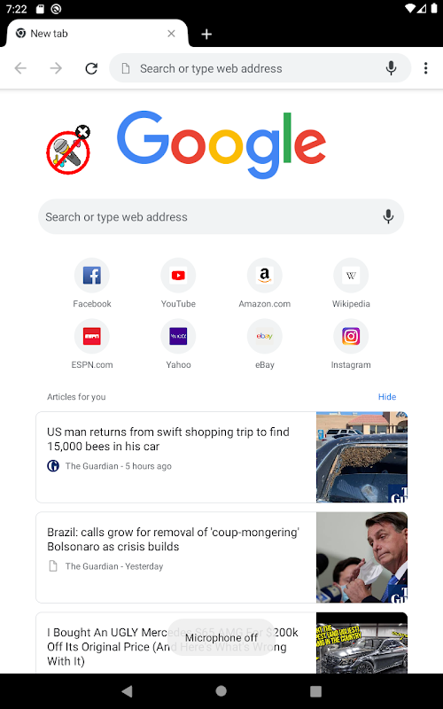This screenshot has width=443, height=709.
Task: Tap the Android home navigation button
Action: point(221,691)
